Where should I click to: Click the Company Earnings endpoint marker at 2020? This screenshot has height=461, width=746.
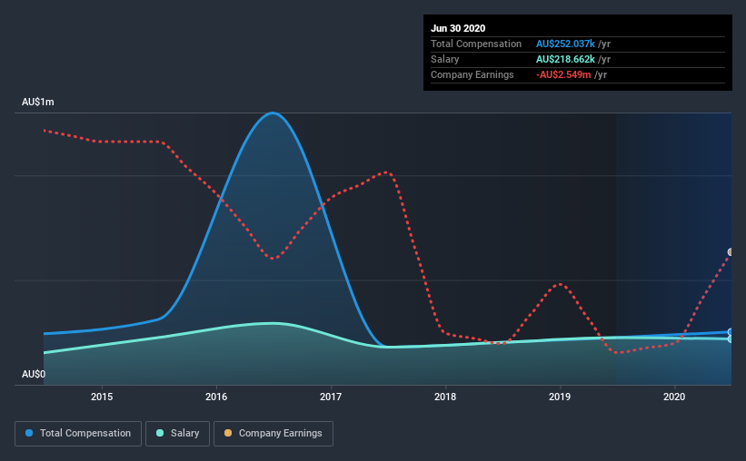coord(730,252)
